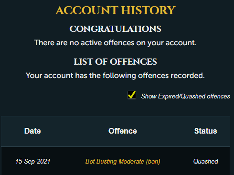
Task: Click the word 'OFFENCES' in the list heading
Action: point(133,62)
